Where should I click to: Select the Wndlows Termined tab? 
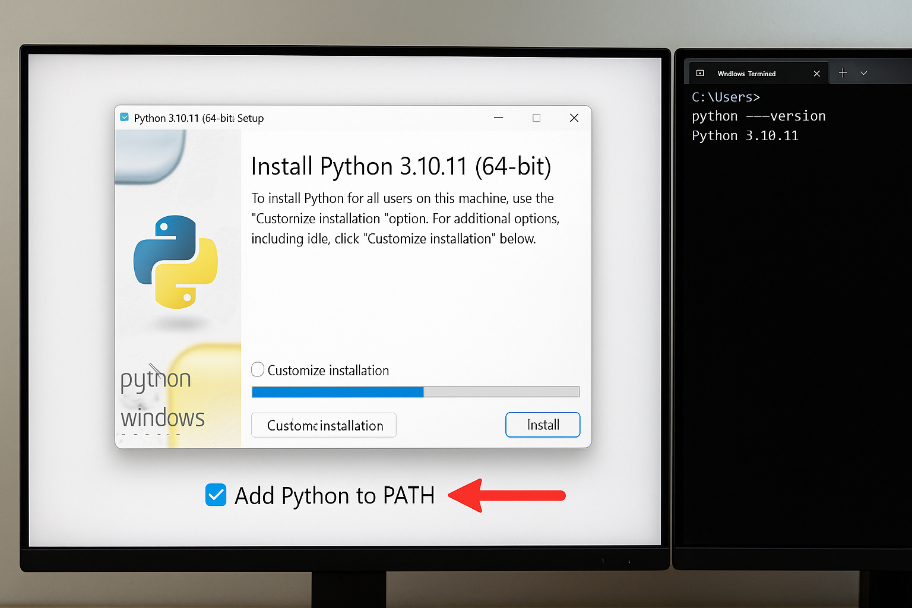(758, 74)
